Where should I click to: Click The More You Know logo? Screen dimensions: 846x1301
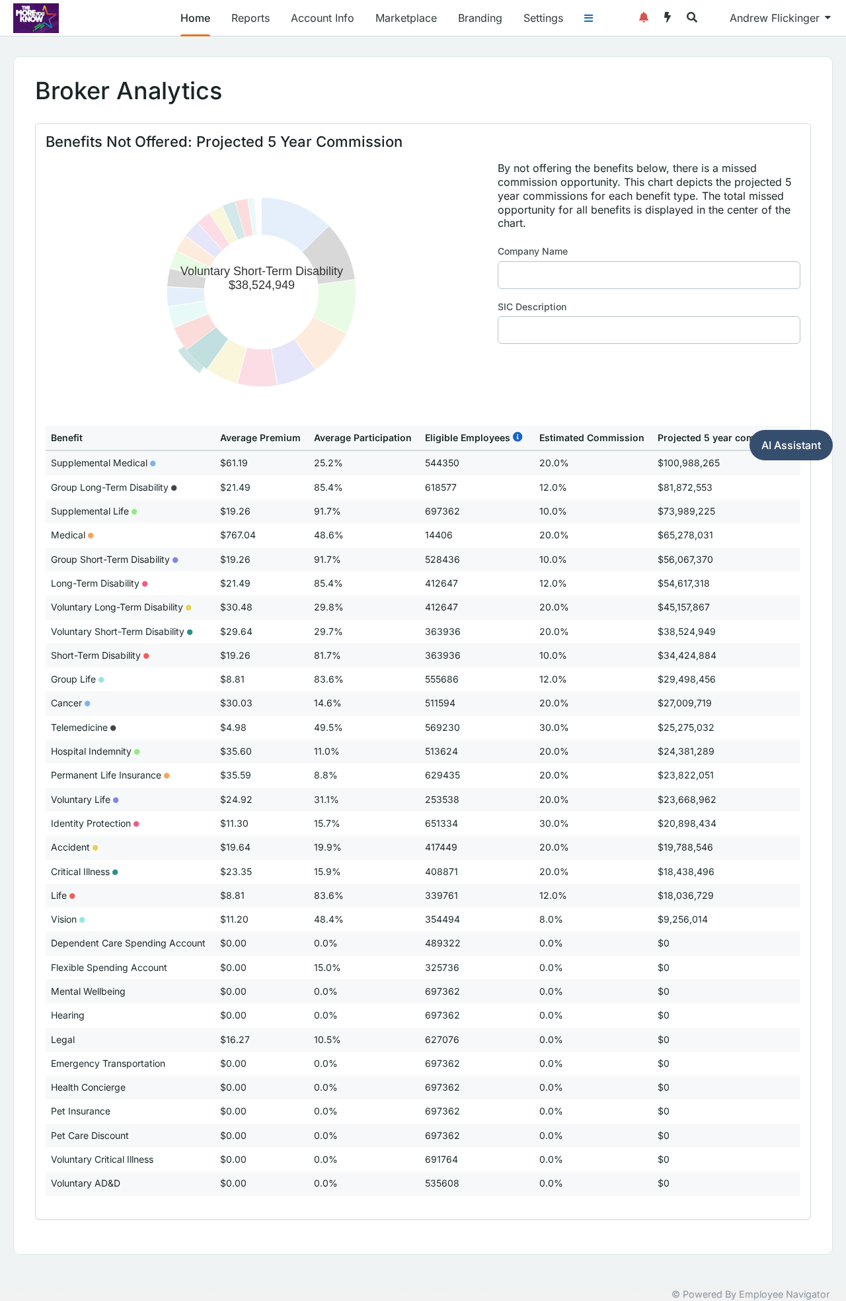tap(36, 18)
